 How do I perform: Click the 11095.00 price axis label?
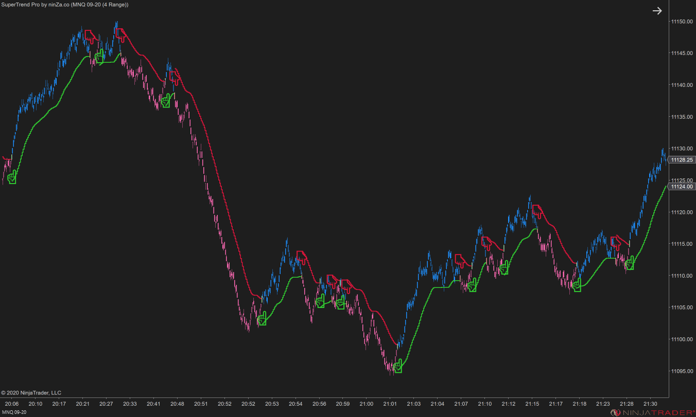click(x=682, y=371)
